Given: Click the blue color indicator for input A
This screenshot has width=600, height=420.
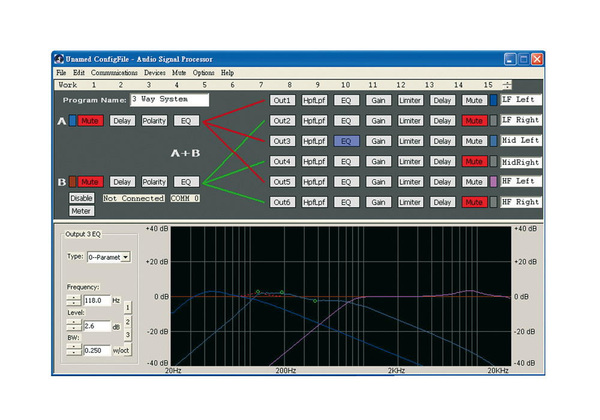Looking at the screenshot, I should click(72, 121).
